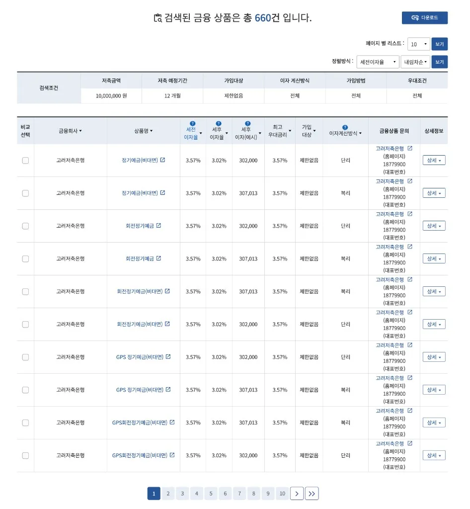Open help icon above 이자계산방식 header

point(345,128)
